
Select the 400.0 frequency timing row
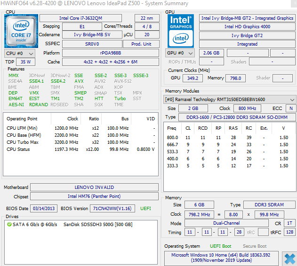pos(229,159)
